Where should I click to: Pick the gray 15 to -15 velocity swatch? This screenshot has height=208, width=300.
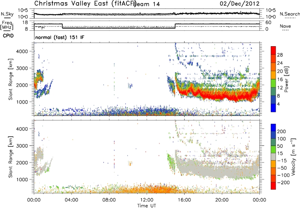(273, 157)
